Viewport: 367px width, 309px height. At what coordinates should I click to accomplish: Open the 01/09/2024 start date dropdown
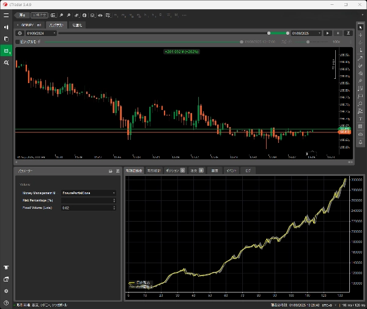click(x=41, y=33)
